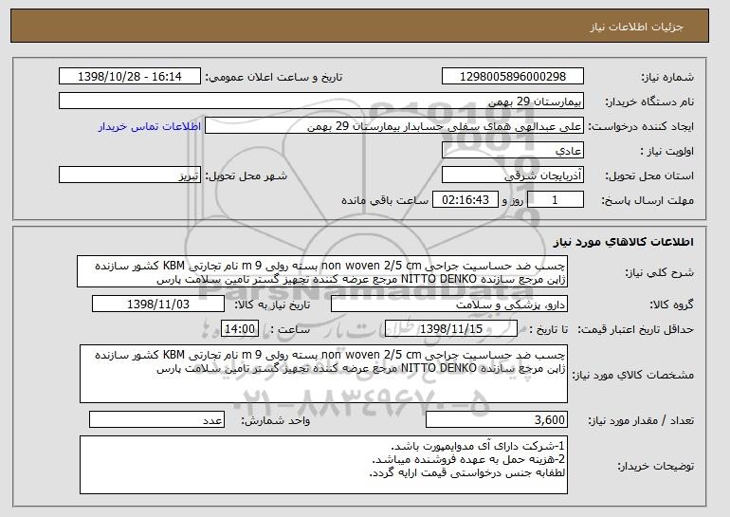Image resolution: width=730 pixels, height=517 pixels.
Task: Click the label گروه کالا
Action: coord(672,305)
